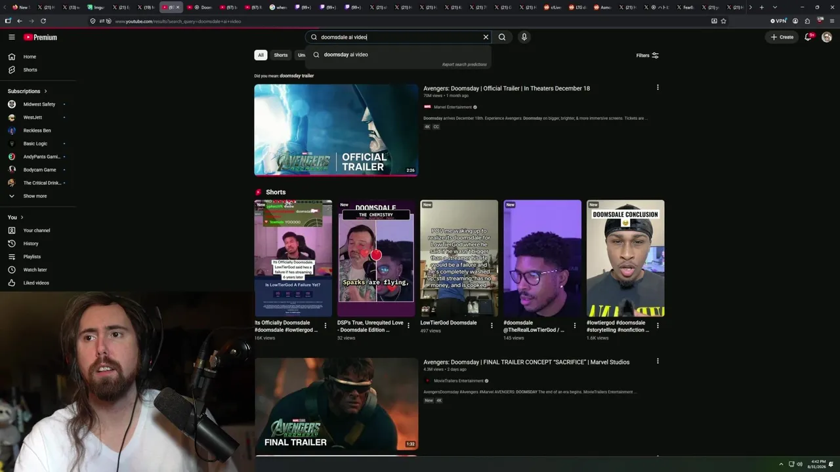Go to YouTube Premium home logo
This screenshot has width=840, height=472.
41,37
